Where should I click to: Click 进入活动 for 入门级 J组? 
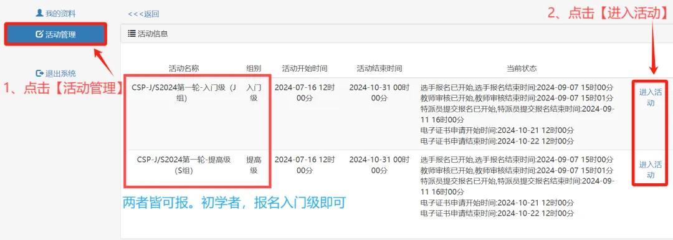[x=650, y=97]
